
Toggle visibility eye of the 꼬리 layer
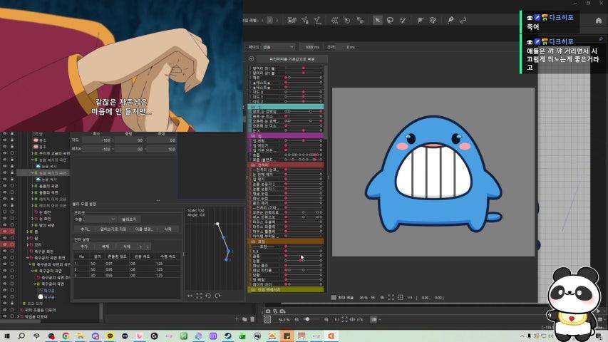[4, 244]
